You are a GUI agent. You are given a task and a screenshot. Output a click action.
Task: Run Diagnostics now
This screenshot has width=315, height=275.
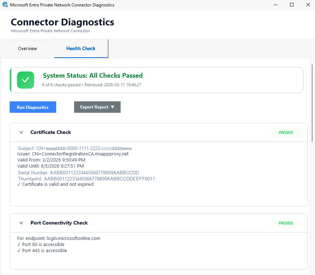pyautogui.click(x=33, y=107)
